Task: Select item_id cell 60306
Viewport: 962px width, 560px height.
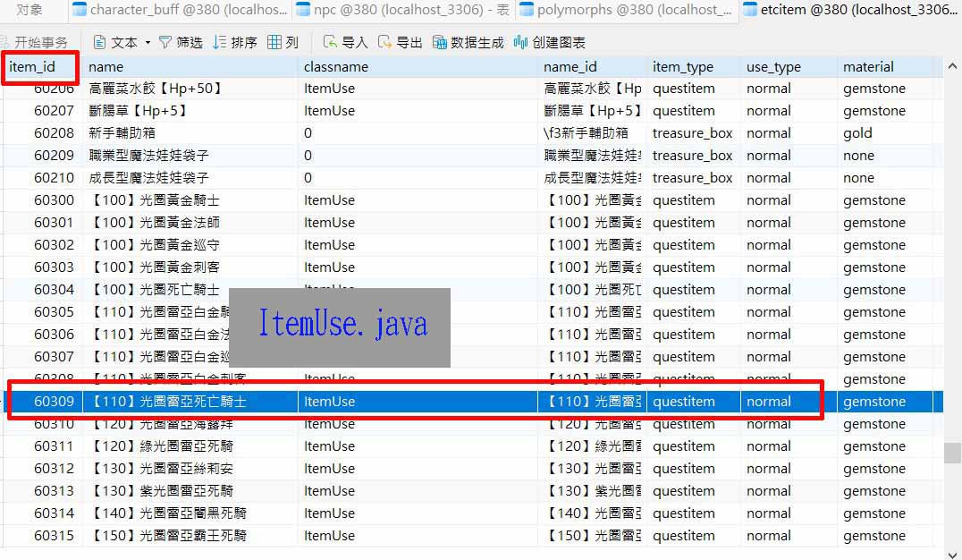Action: coord(54,334)
